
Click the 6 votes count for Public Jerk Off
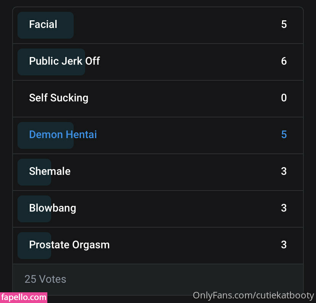[284, 61]
